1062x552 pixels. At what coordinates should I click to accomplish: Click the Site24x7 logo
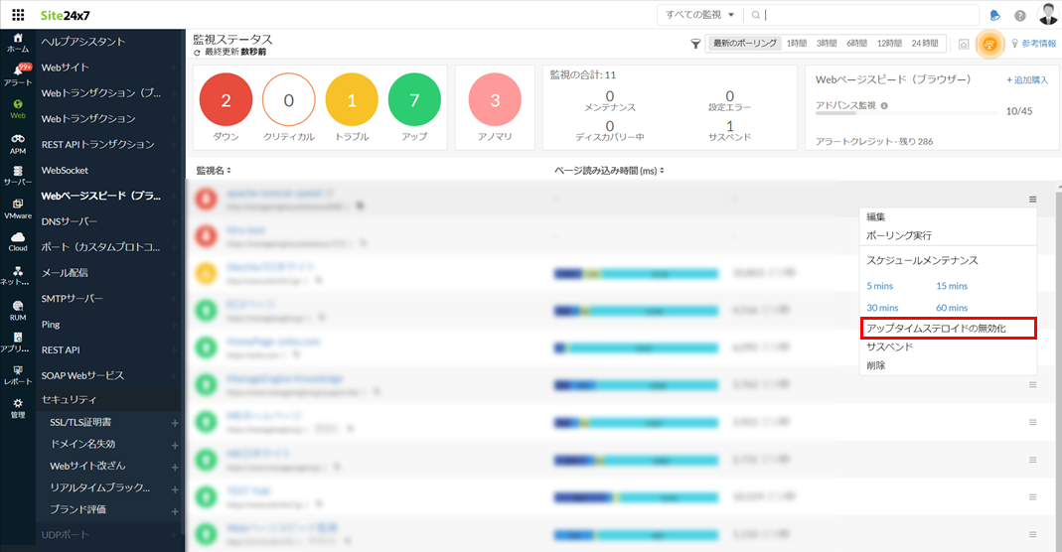(x=65, y=15)
